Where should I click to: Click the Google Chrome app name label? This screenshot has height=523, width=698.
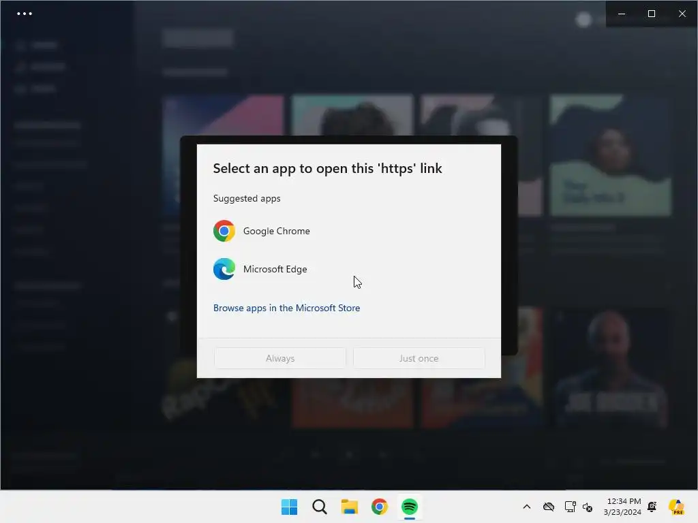point(277,231)
